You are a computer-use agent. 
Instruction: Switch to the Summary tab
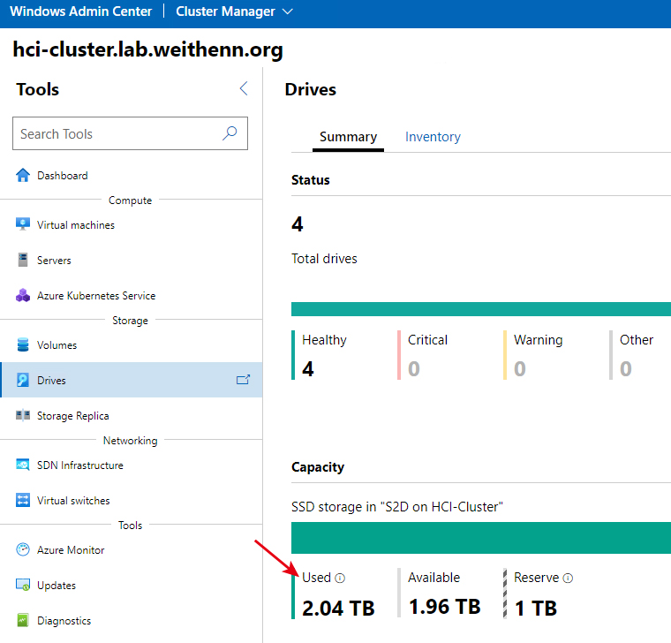click(348, 137)
